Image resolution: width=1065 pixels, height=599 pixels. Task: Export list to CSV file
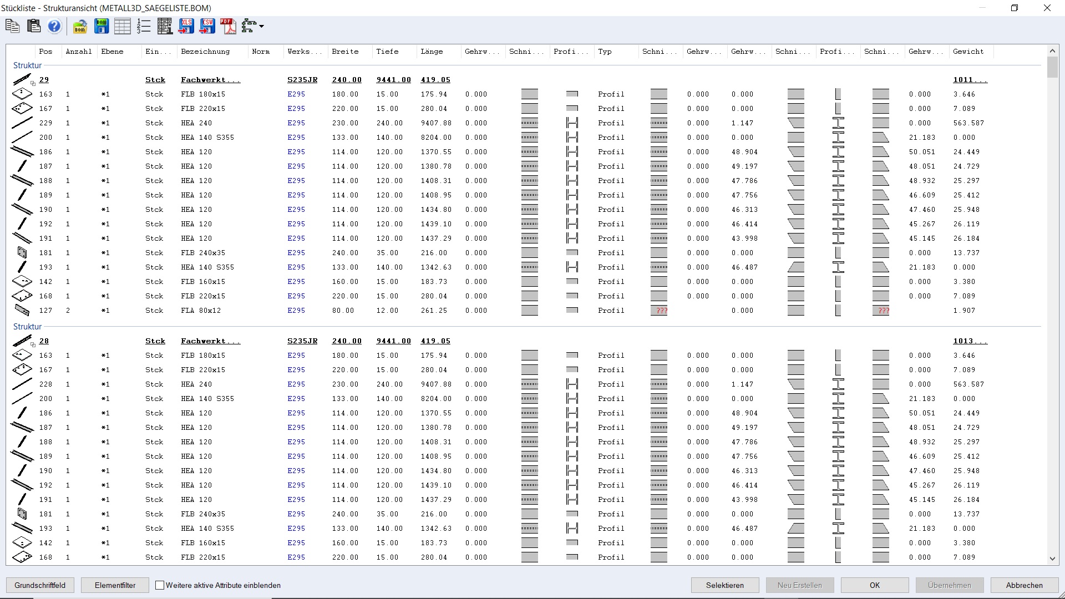207,26
